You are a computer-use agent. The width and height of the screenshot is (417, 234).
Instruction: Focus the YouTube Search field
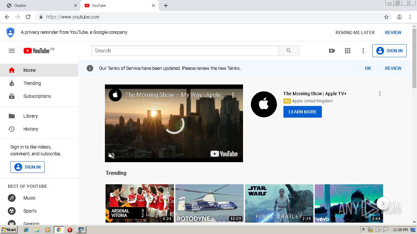click(185, 51)
